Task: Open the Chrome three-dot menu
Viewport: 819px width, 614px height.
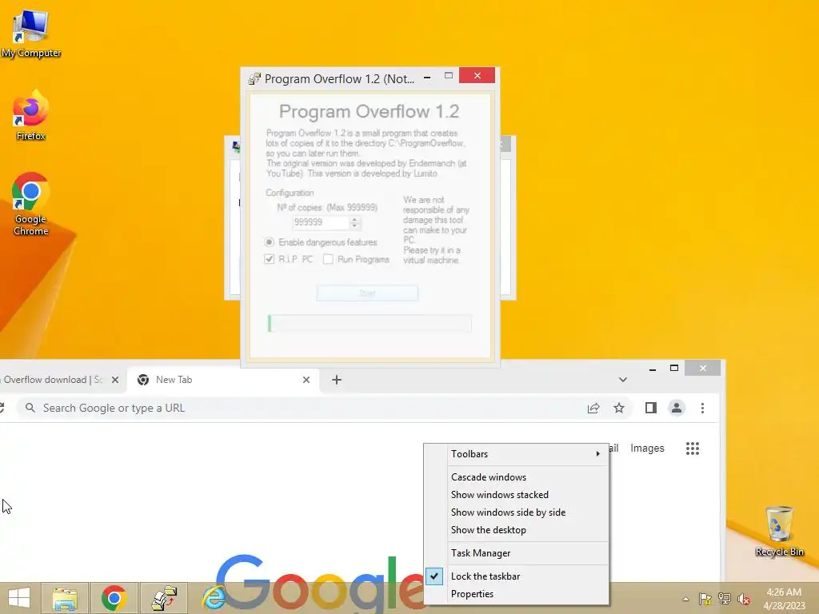Action: [702, 408]
